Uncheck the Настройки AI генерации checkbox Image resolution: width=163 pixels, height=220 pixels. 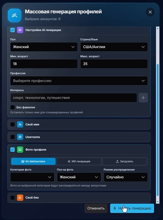click(13, 30)
